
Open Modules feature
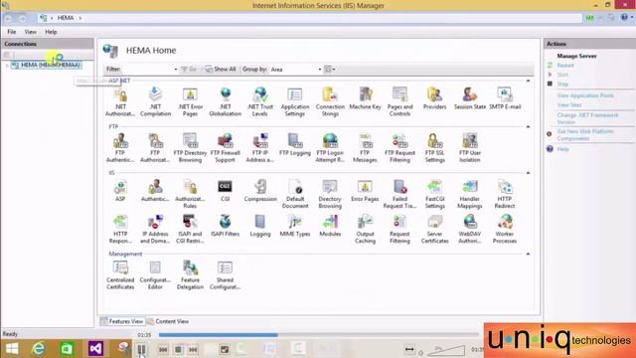(330, 226)
